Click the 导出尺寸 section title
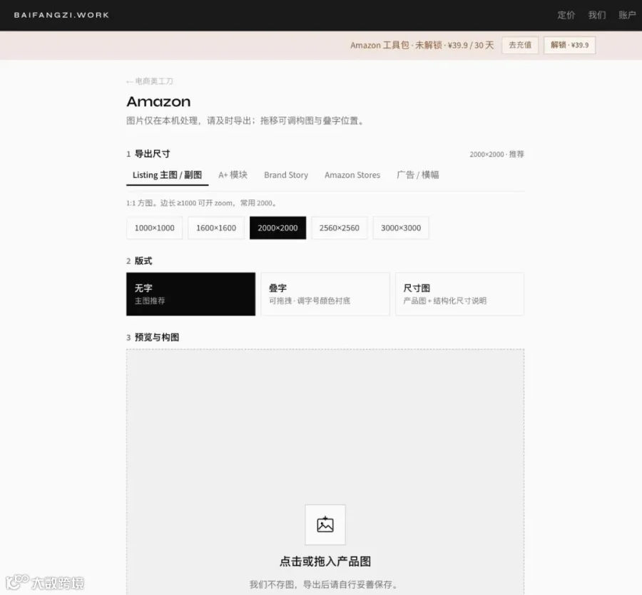Image resolution: width=642 pixels, height=595 pixels. (x=153, y=154)
